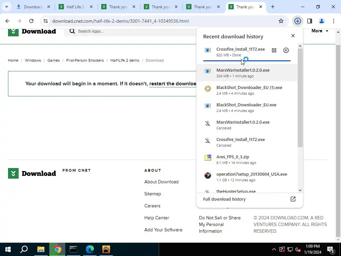Close the active Thank you tab
341x256 pixels.
point(261,7)
